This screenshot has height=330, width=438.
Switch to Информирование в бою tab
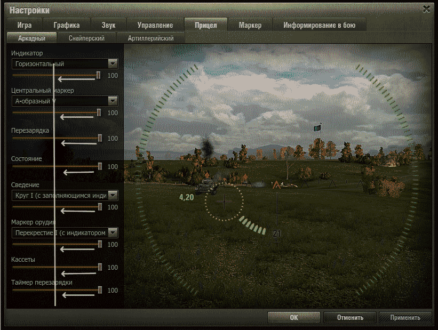[319, 25]
